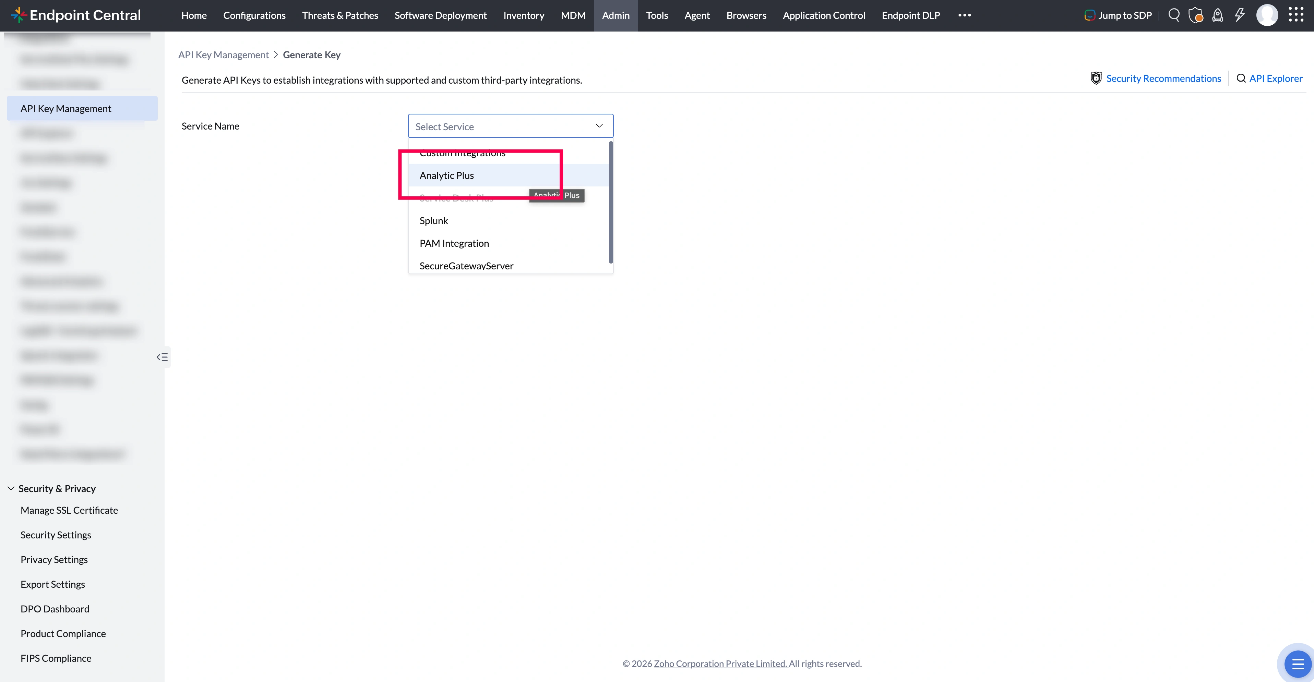This screenshot has height=682, width=1314.
Task: Click the service dropdown list scrollbar
Action: [611, 202]
